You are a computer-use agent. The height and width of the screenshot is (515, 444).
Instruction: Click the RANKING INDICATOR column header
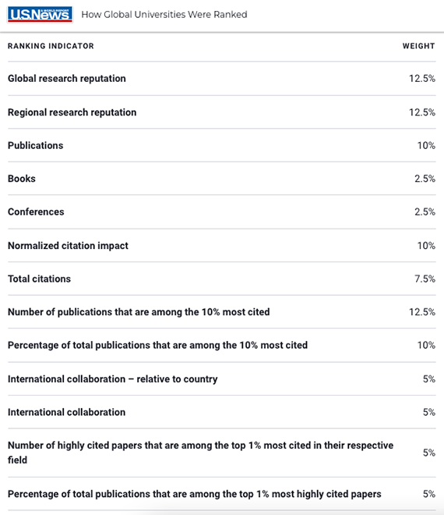(x=51, y=46)
